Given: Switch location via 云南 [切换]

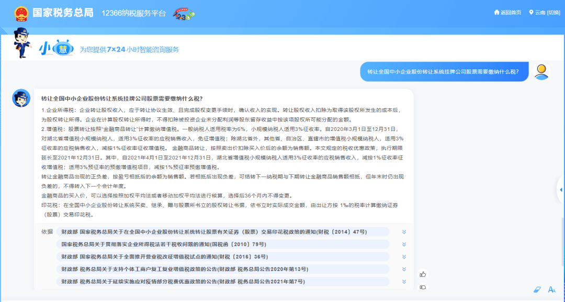Looking at the screenshot, I should click(x=545, y=13).
